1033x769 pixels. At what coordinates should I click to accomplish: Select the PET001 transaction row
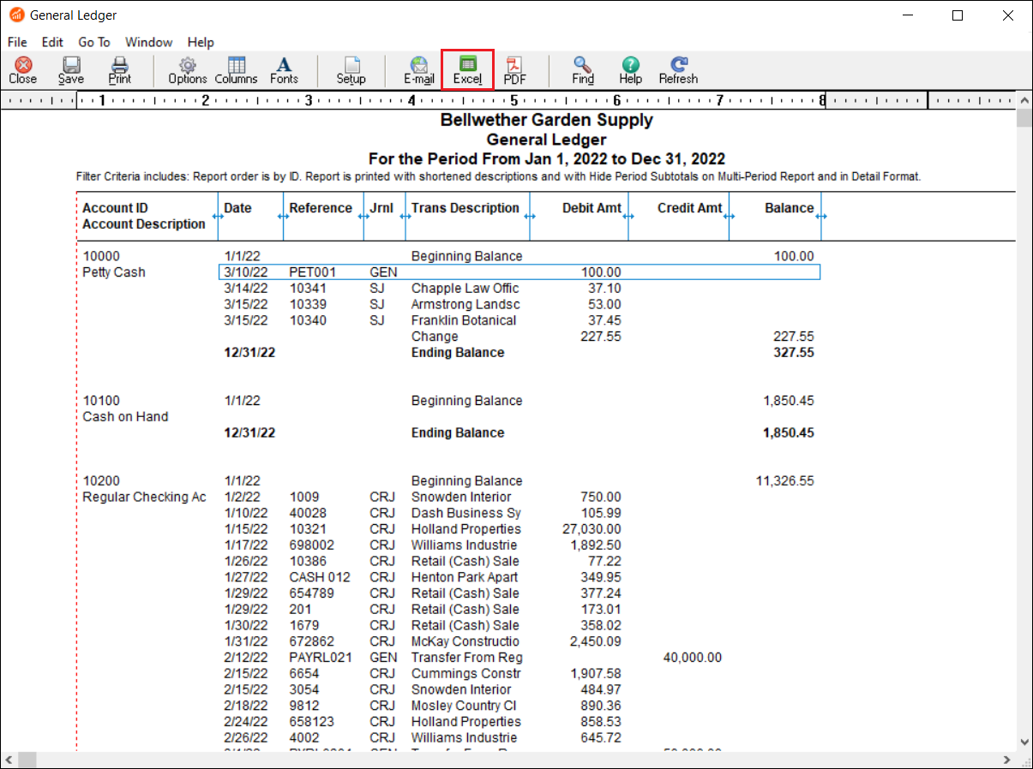520,272
